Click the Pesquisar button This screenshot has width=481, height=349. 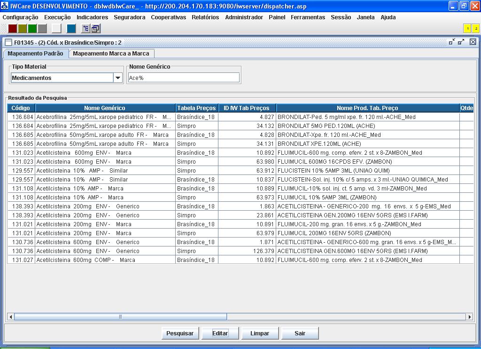tap(180, 333)
